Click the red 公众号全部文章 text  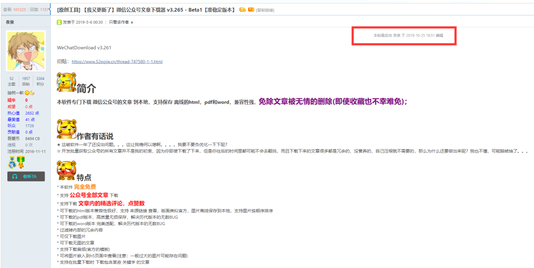click(x=89, y=195)
